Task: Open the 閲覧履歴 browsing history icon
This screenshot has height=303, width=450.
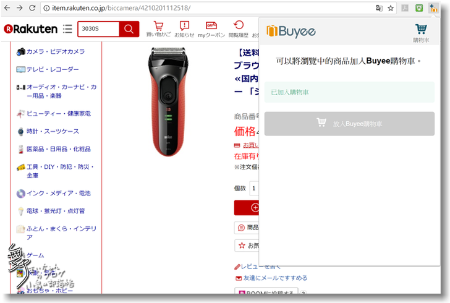Action: 239,29
